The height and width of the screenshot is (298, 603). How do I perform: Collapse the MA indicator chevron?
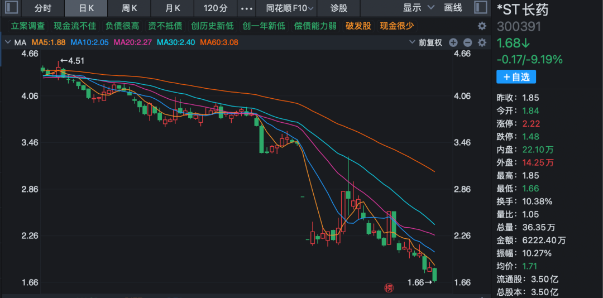8,42
